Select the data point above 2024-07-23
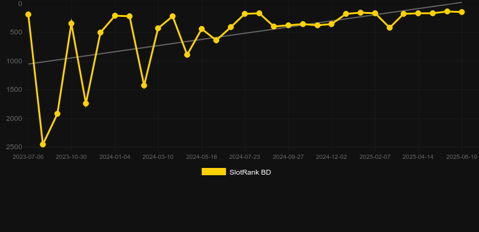The image size is (479, 232). click(245, 14)
